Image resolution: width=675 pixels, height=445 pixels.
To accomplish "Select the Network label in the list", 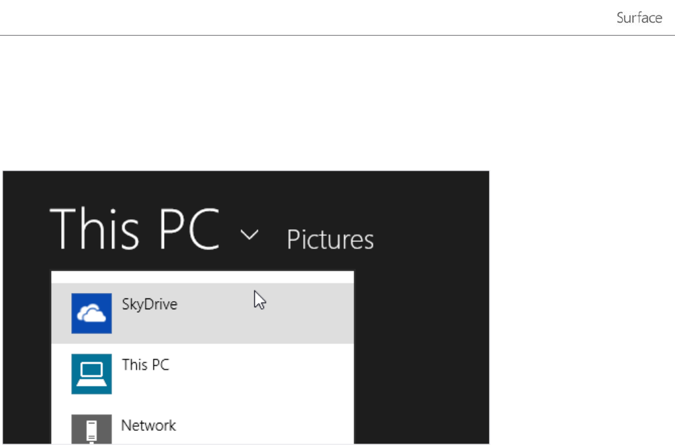I will point(148,426).
